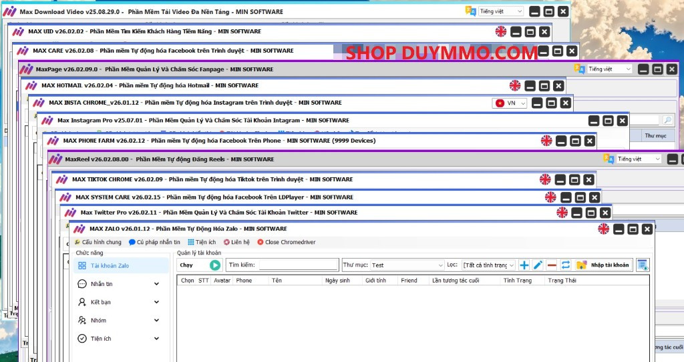Click the translate icon in the MaxPage window

point(579,69)
